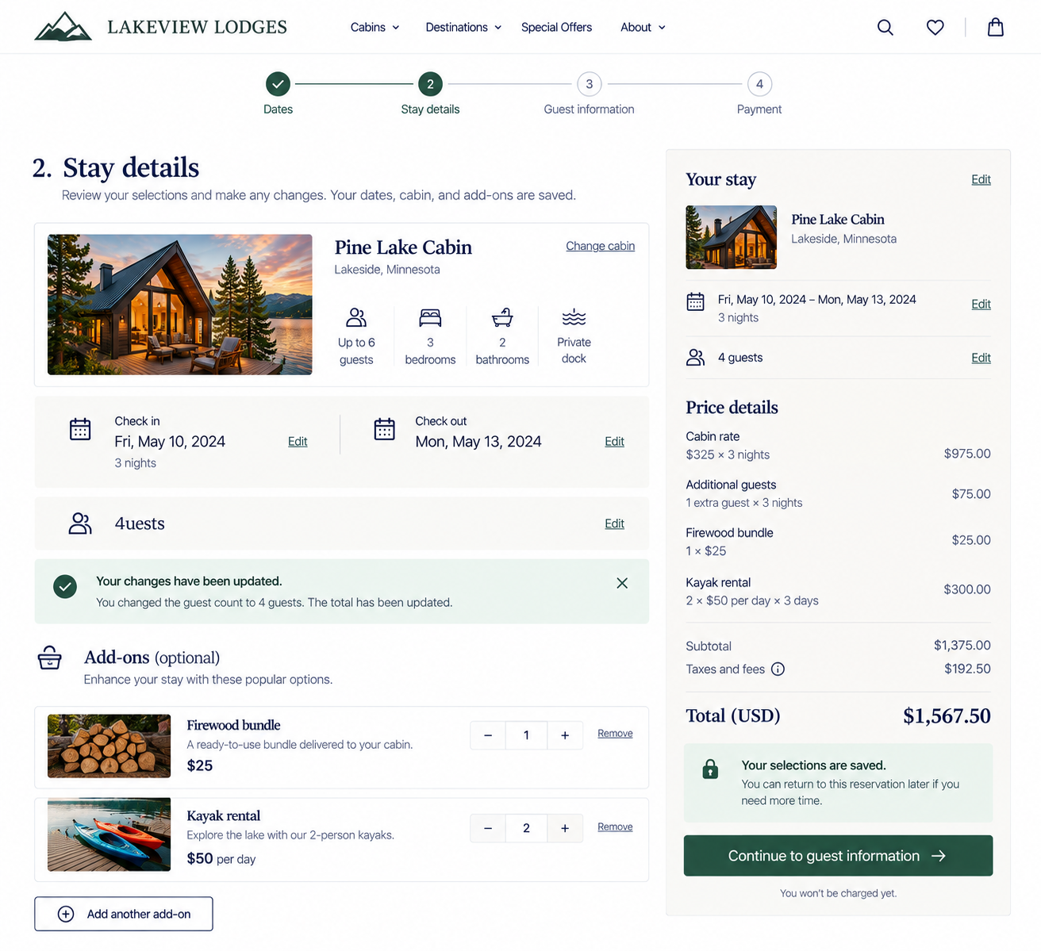Click the guests icon in Your stay

(x=696, y=358)
